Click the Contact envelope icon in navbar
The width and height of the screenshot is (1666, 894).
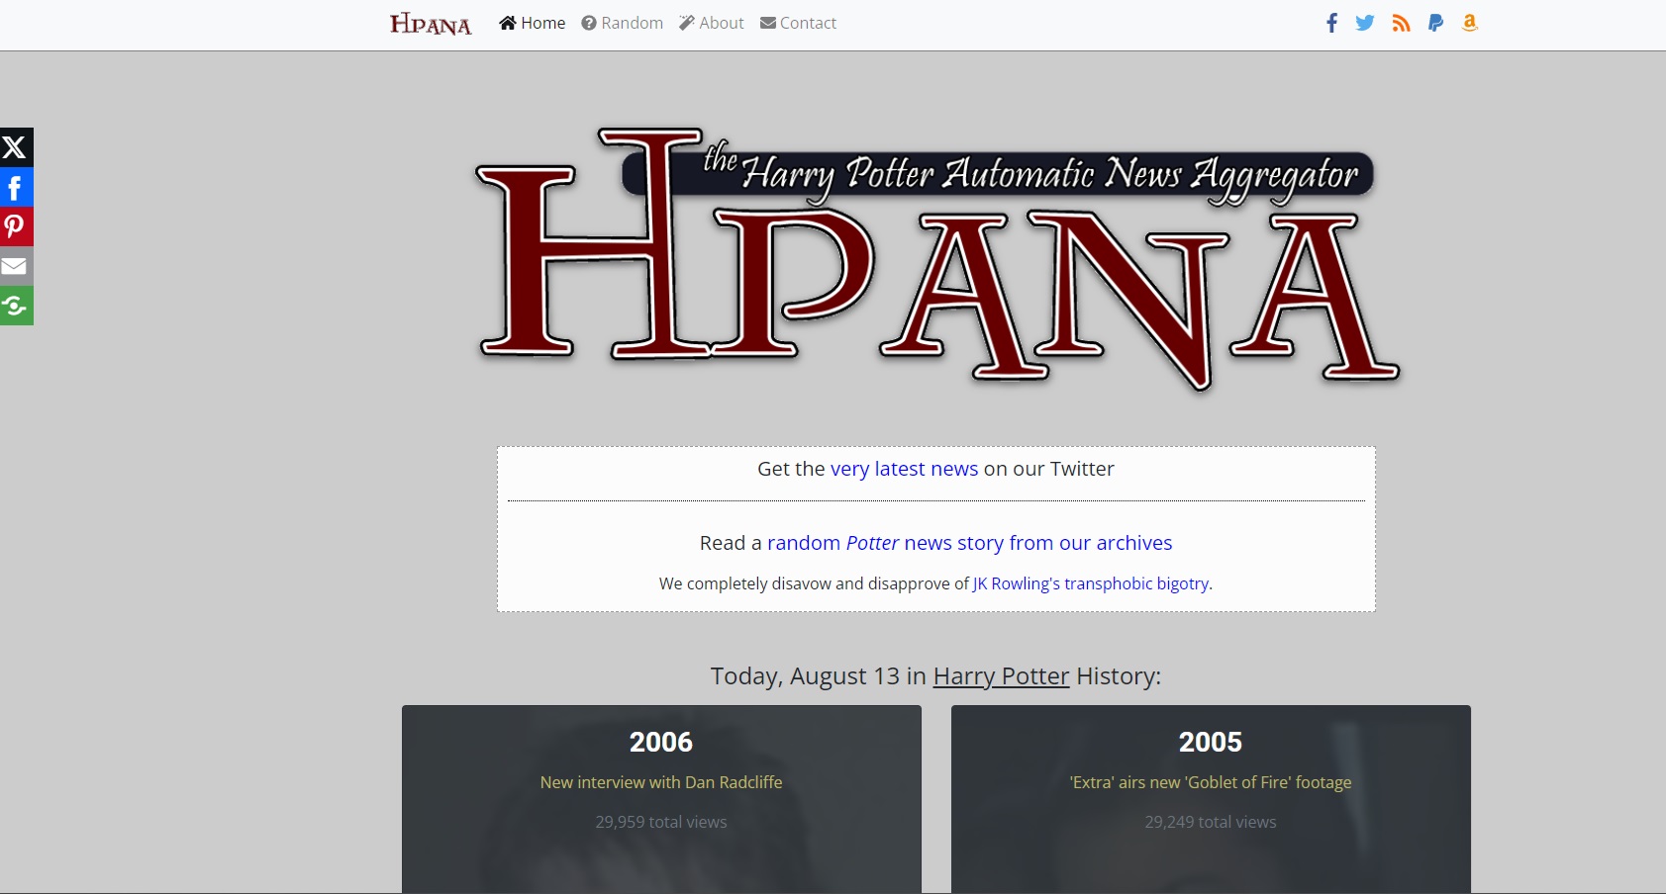click(x=768, y=23)
